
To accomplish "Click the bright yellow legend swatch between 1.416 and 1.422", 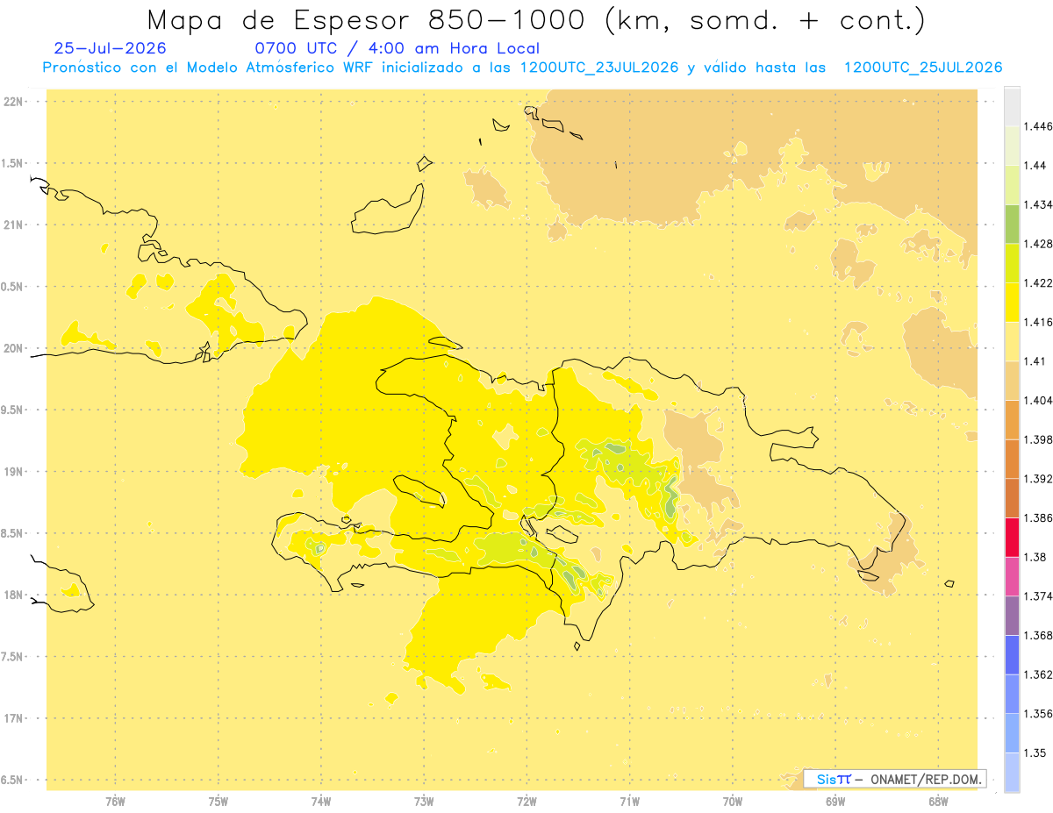I will click(x=1012, y=302).
